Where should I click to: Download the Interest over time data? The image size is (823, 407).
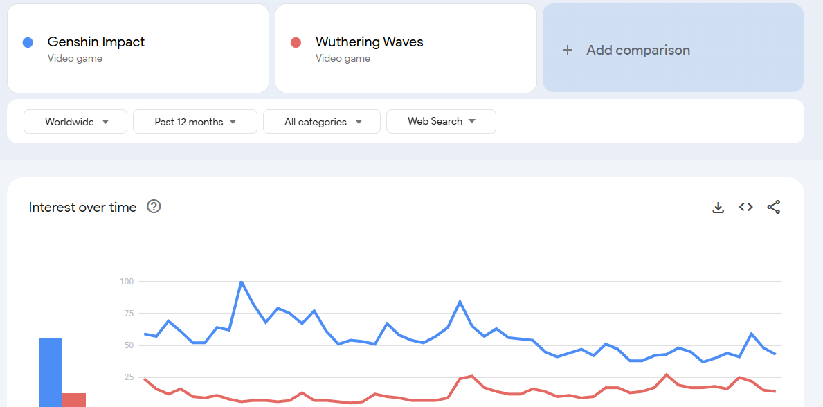[718, 208]
